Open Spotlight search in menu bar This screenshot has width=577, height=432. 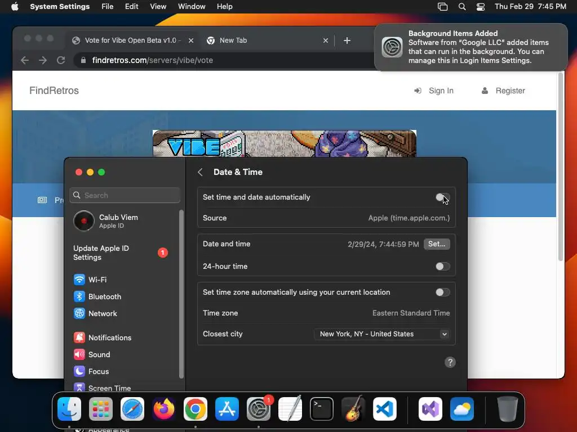[462, 7]
